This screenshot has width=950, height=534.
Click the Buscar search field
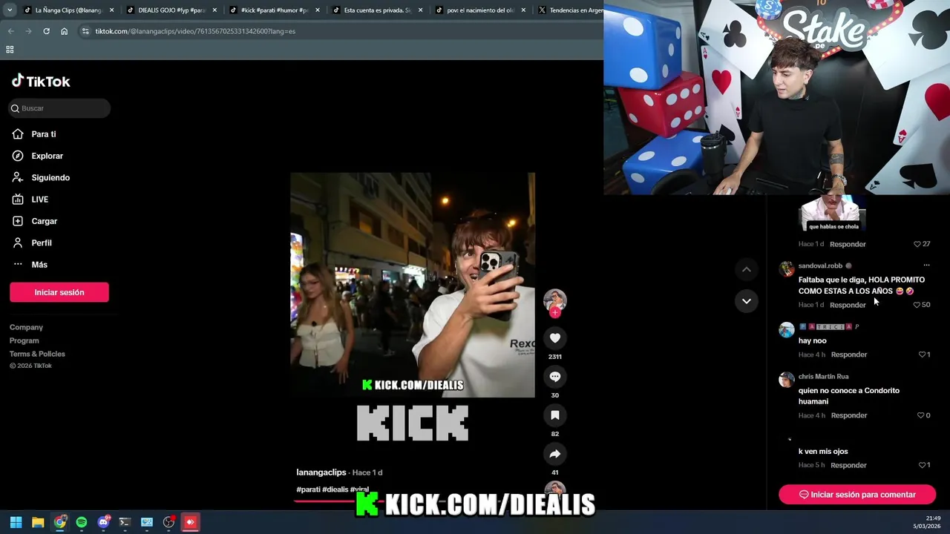tap(60, 108)
